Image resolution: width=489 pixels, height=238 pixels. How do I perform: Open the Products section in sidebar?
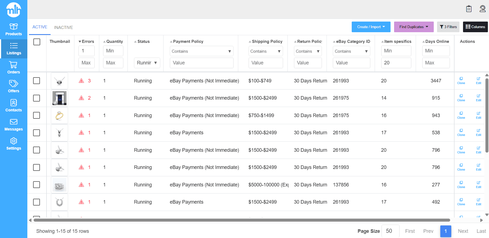click(14, 30)
